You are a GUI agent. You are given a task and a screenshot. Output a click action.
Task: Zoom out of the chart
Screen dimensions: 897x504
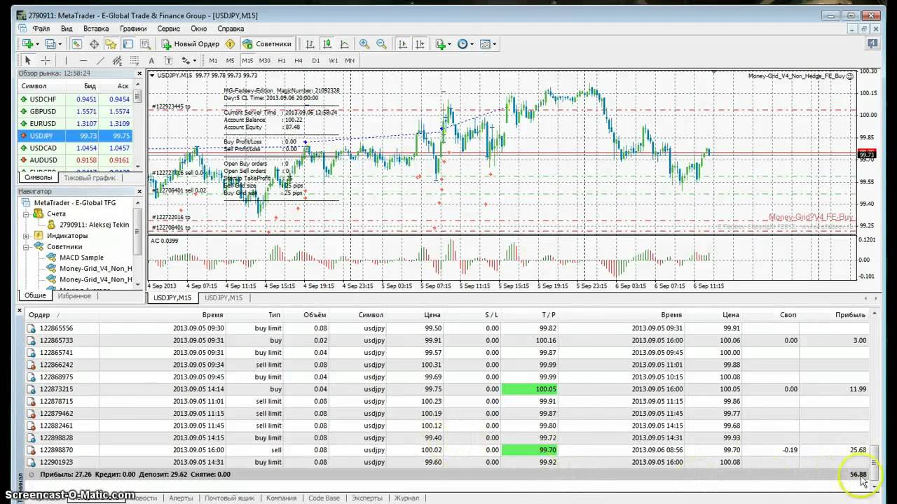pos(381,43)
